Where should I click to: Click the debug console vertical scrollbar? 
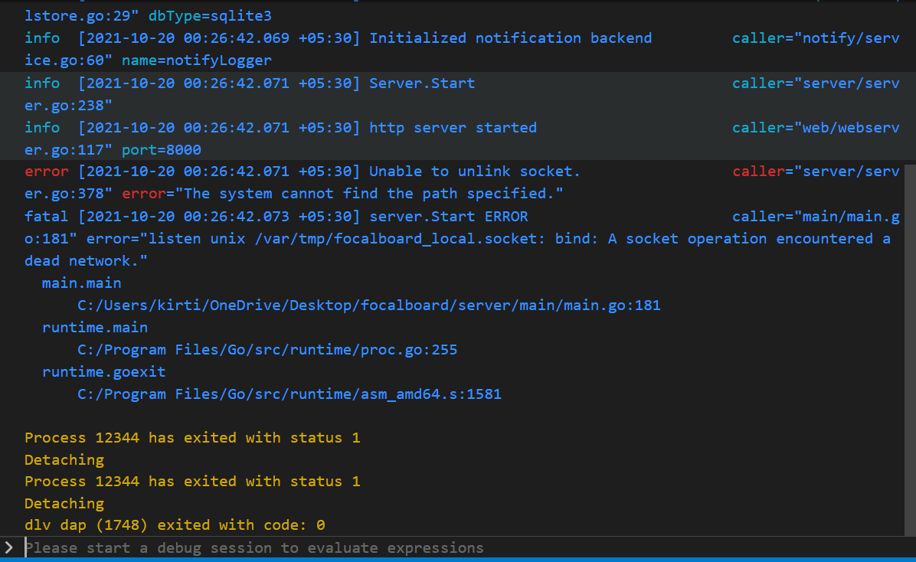(910, 350)
